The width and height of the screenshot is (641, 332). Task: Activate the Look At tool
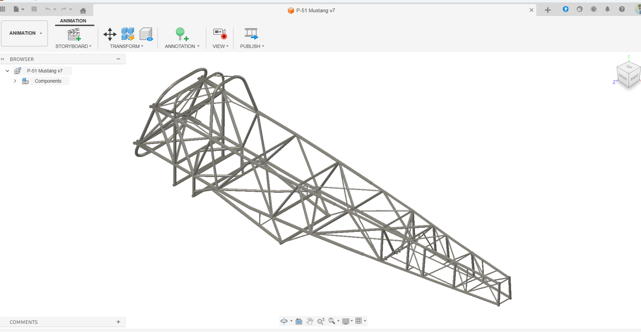(299, 321)
